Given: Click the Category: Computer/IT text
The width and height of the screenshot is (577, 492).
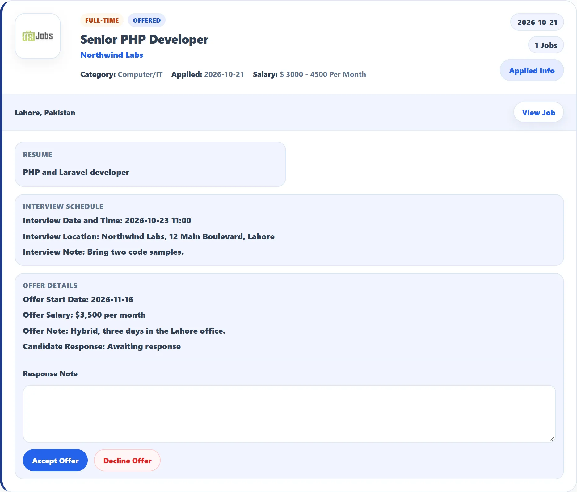Looking at the screenshot, I should (121, 74).
